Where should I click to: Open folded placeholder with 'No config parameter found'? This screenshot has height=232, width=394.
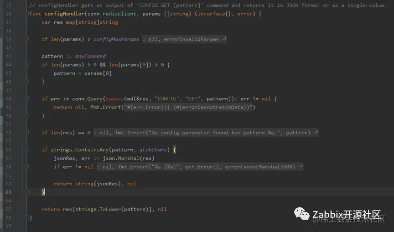[x=206, y=132]
